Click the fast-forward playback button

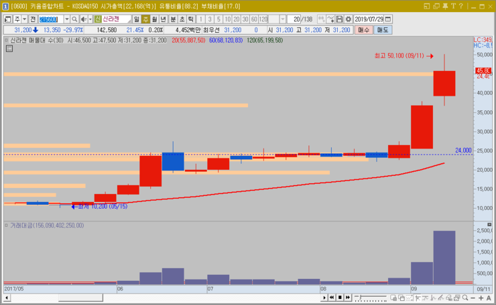click(x=348, y=298)
